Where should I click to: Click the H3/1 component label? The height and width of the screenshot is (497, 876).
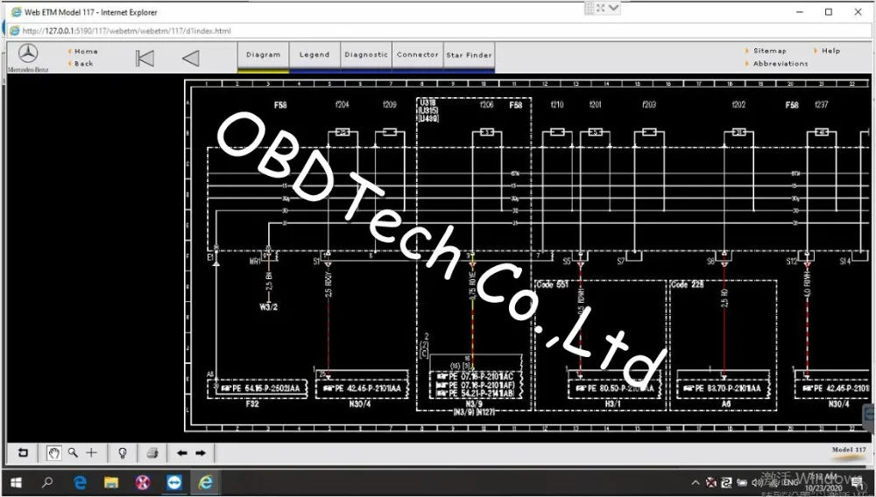point(613,404)
